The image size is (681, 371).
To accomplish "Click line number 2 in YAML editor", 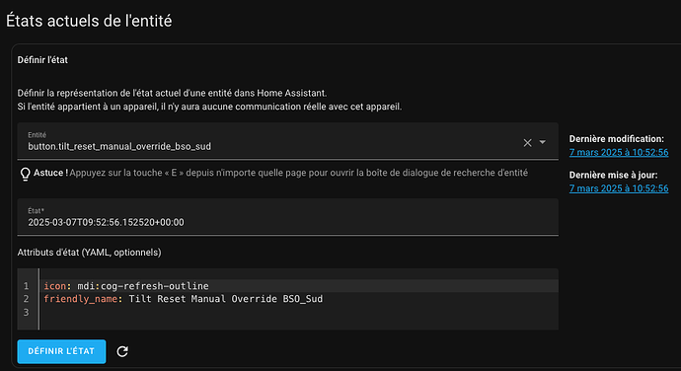I will click(x=26, y=299).
